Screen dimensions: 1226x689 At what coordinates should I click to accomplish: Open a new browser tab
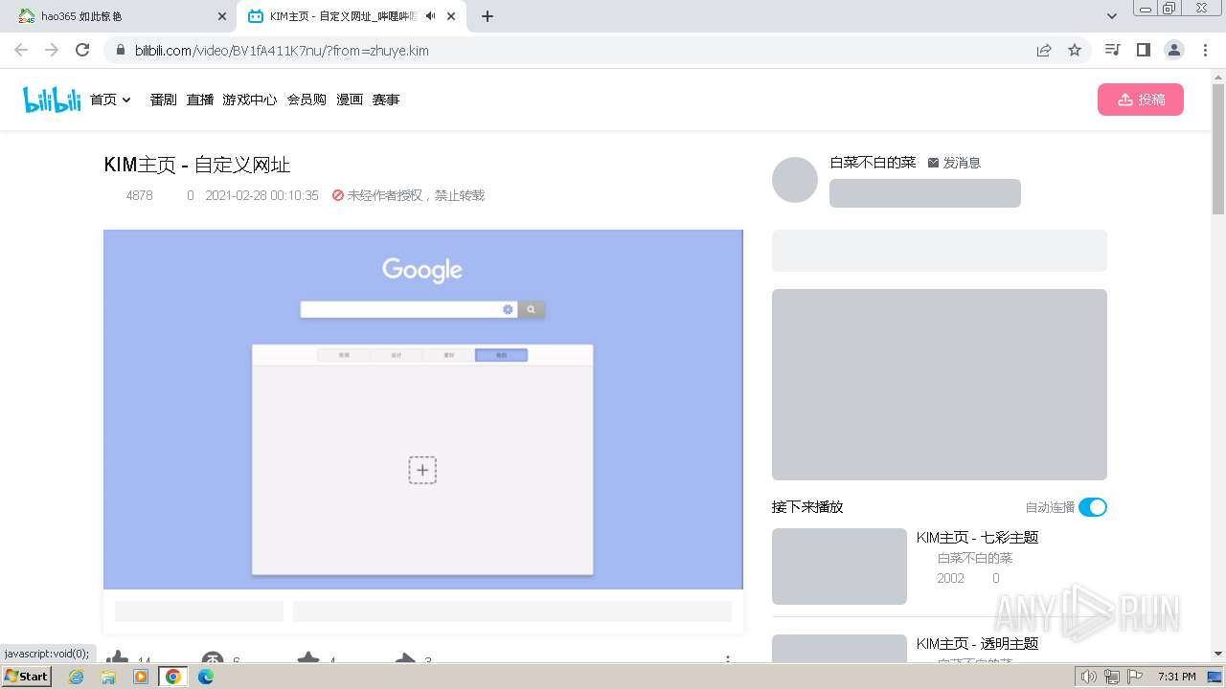click(488, 16)
